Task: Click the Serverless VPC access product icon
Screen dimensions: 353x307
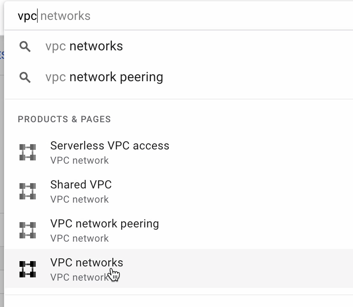Action: pos(28,152)
